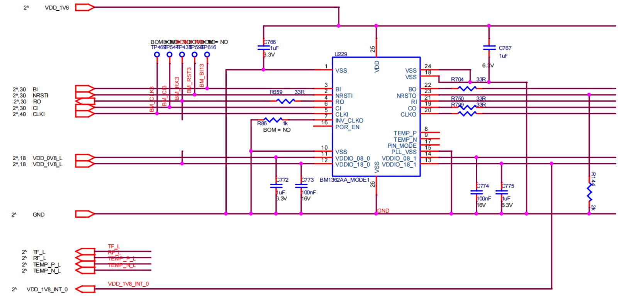
Task: Click the VDDIO_08_0 pin label
Action: 353,158
